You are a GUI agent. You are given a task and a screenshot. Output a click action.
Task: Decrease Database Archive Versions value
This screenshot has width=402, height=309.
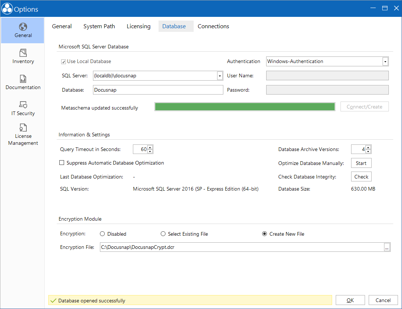point(368,151)
